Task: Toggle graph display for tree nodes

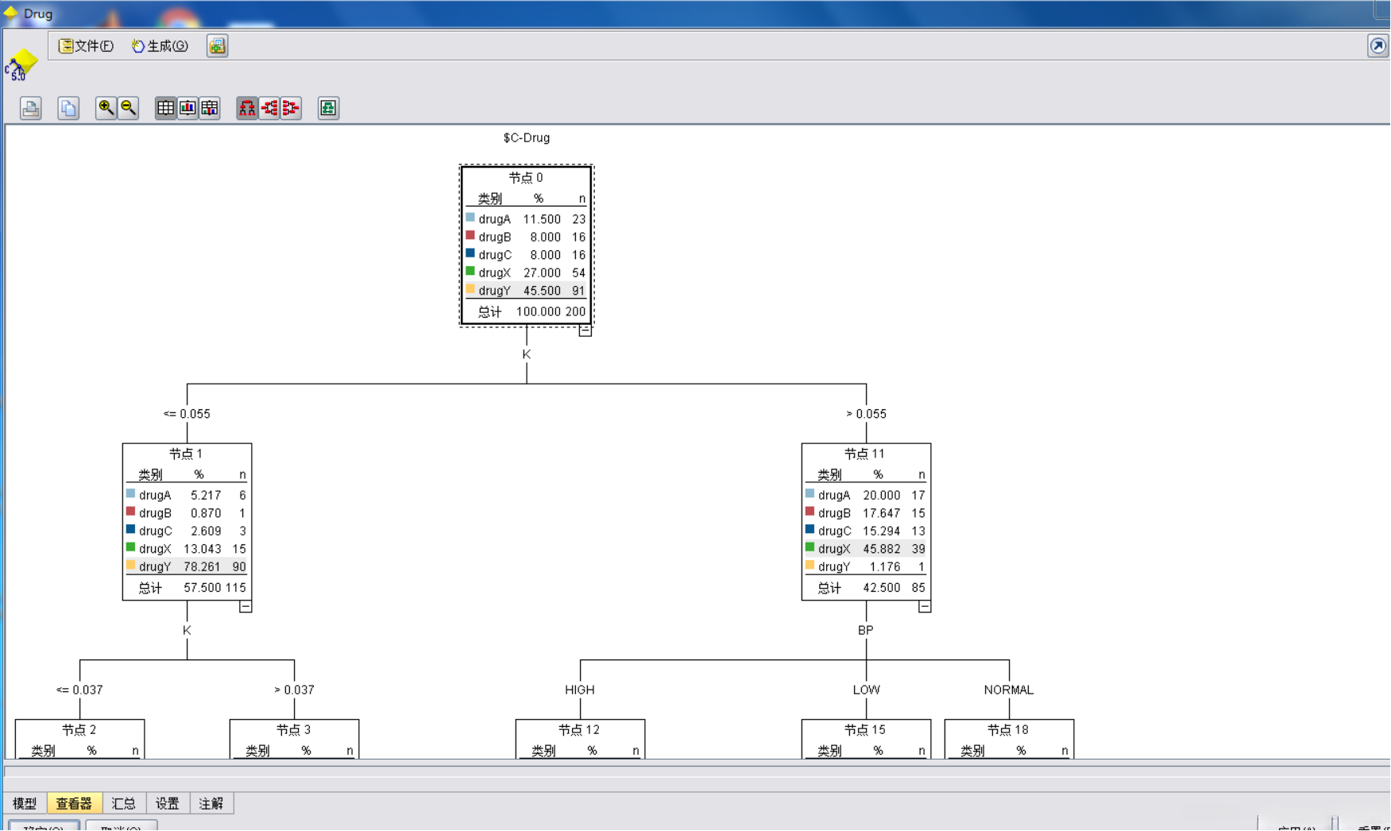Action: point(187,108)
